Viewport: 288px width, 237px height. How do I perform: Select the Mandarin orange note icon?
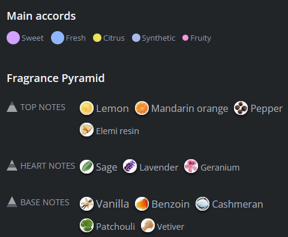click(x=142, y=108)
